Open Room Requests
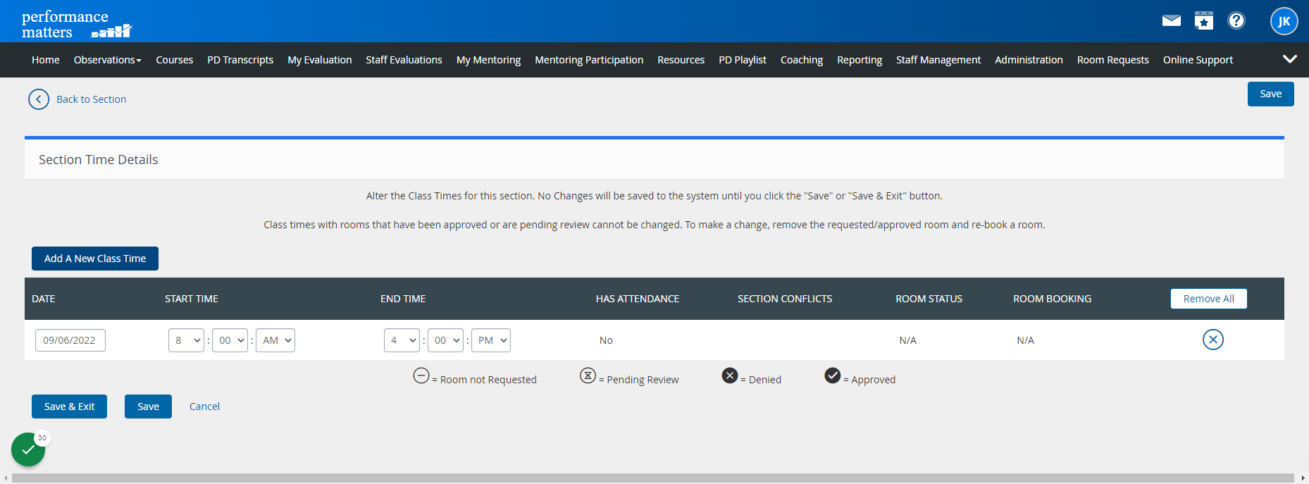This screenshot has width=1309, height=484. click(x=1113, y=60)
